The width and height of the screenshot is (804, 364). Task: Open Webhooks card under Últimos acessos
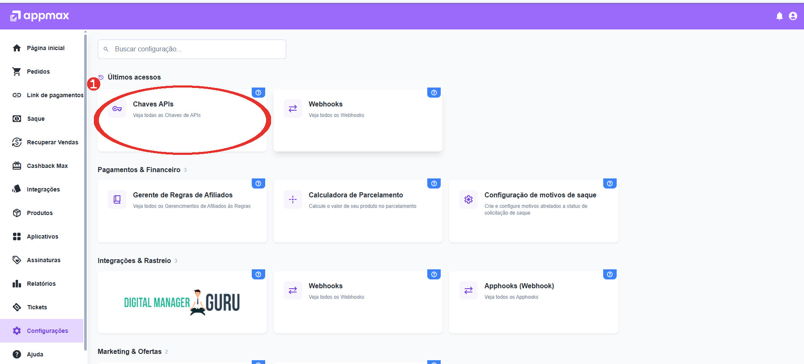click(x=358, y=120)
